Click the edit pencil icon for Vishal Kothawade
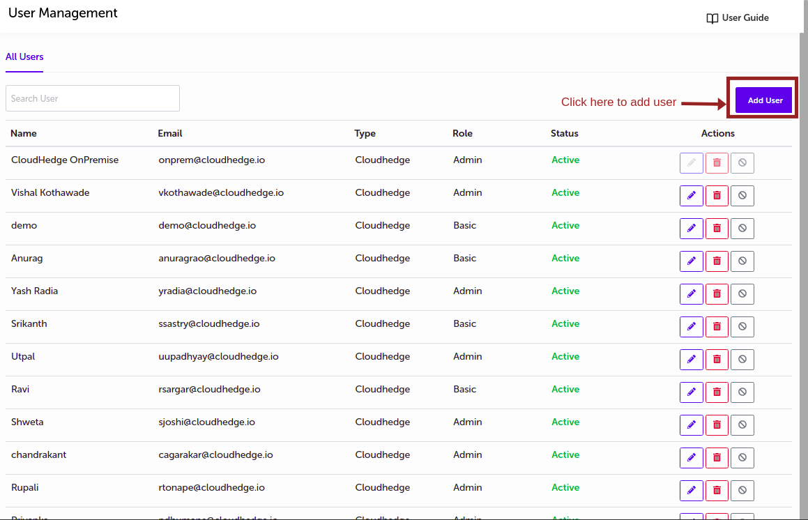 (x=691, y=196)
